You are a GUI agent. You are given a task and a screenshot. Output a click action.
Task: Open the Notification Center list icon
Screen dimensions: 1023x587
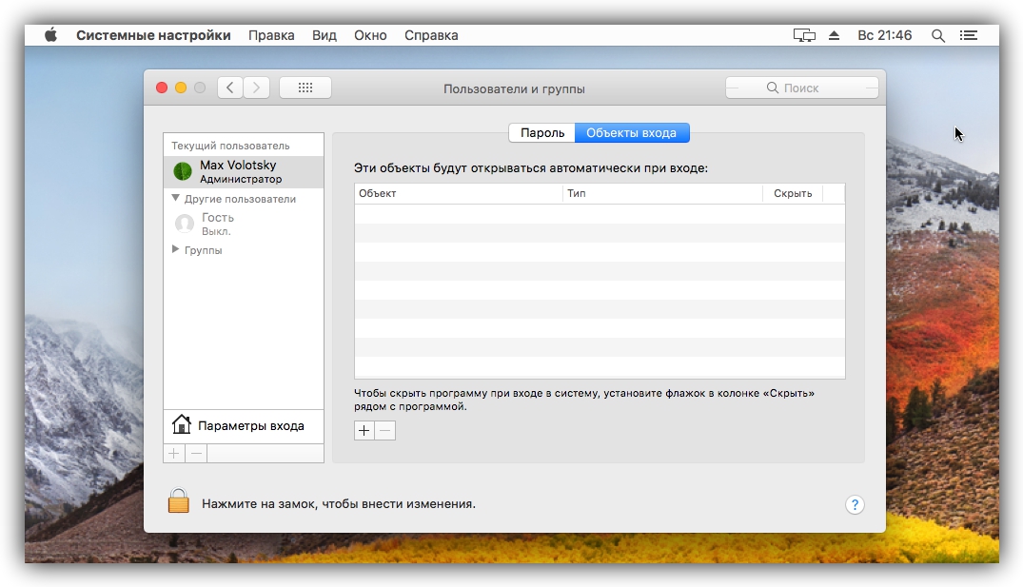(x=969, y=35)
